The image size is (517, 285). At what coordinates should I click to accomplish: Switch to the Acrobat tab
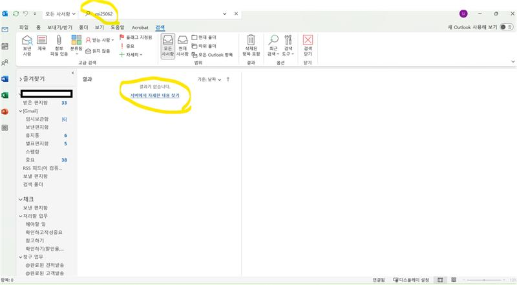140,27
